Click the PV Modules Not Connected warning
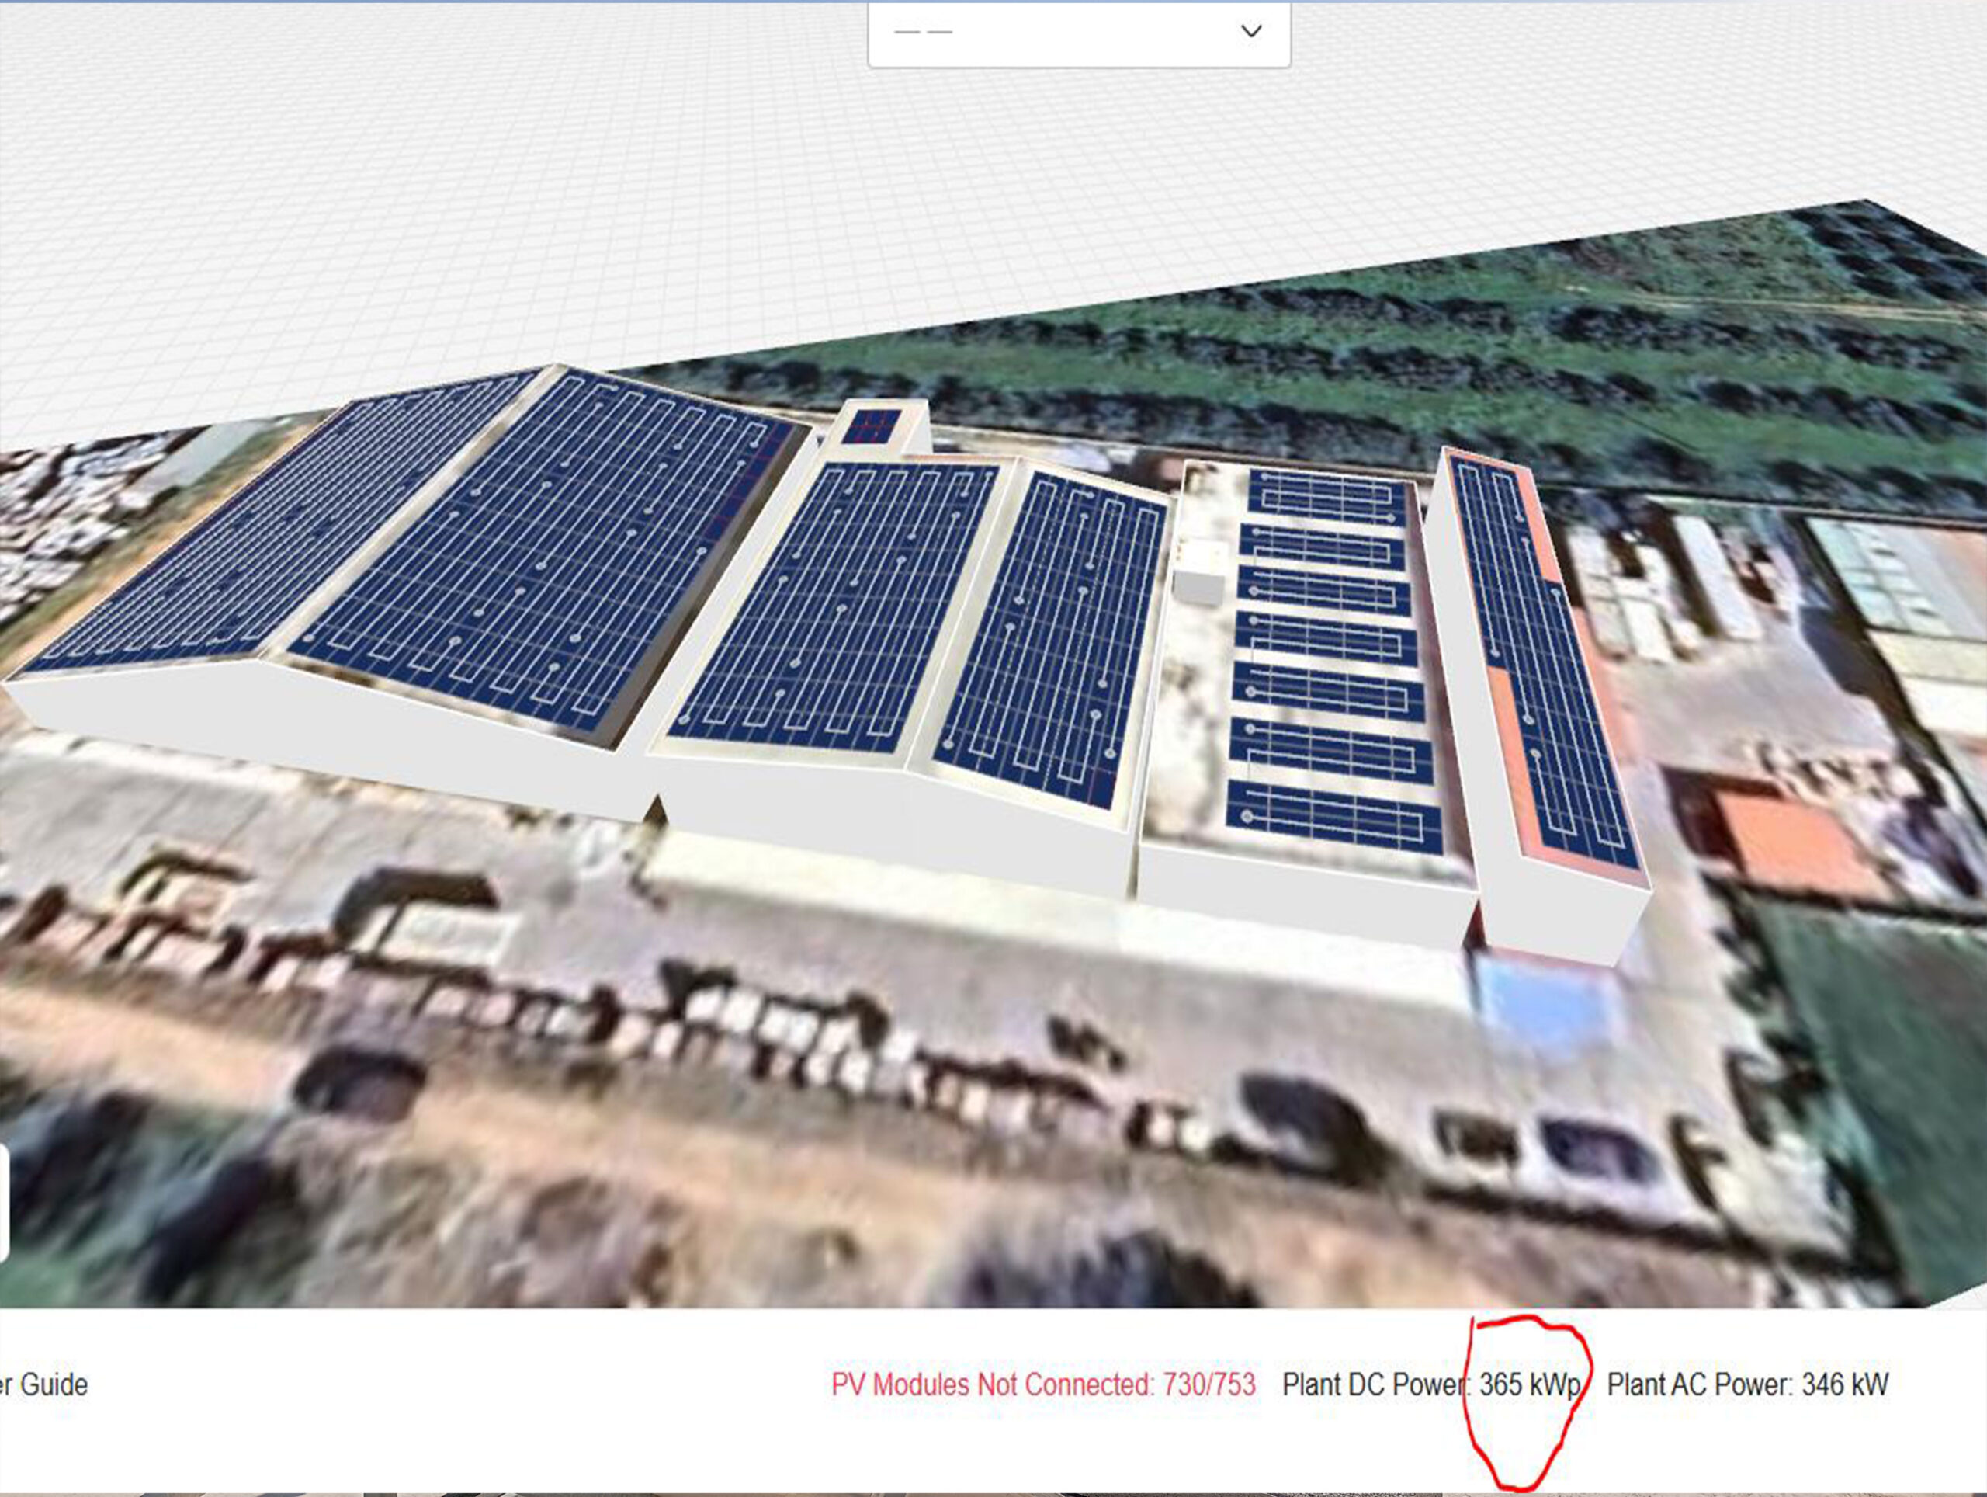The width and height of the screenshot is (1987, 1497). pos(1043,1384)
